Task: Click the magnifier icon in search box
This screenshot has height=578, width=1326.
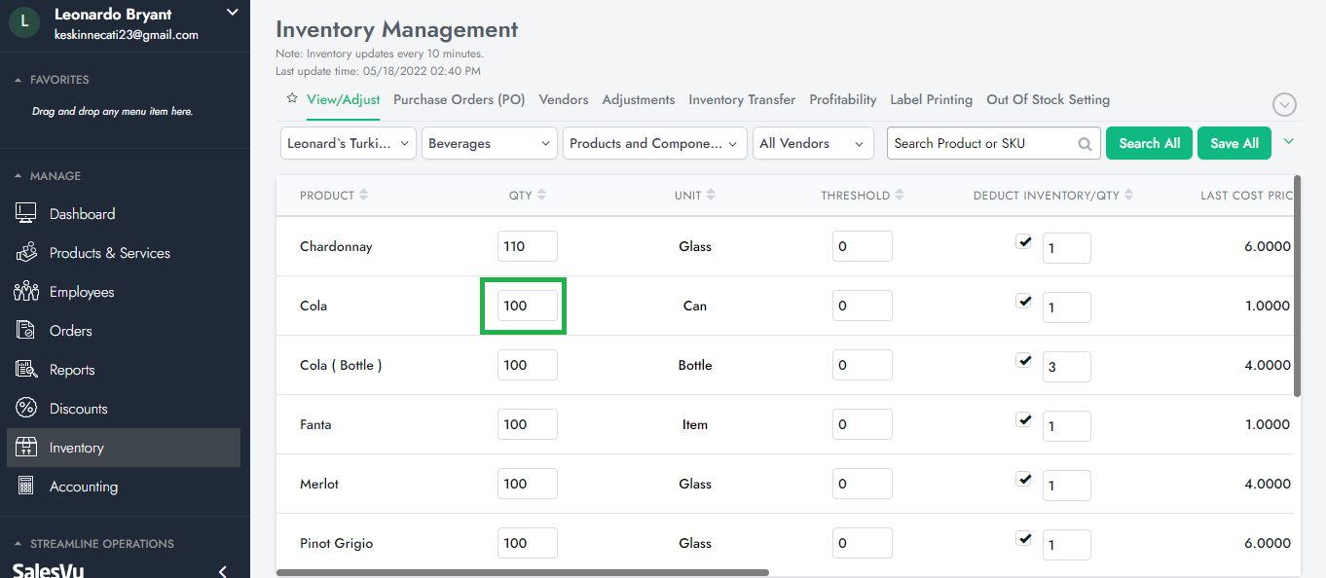Action: [x=1085, y=144]
